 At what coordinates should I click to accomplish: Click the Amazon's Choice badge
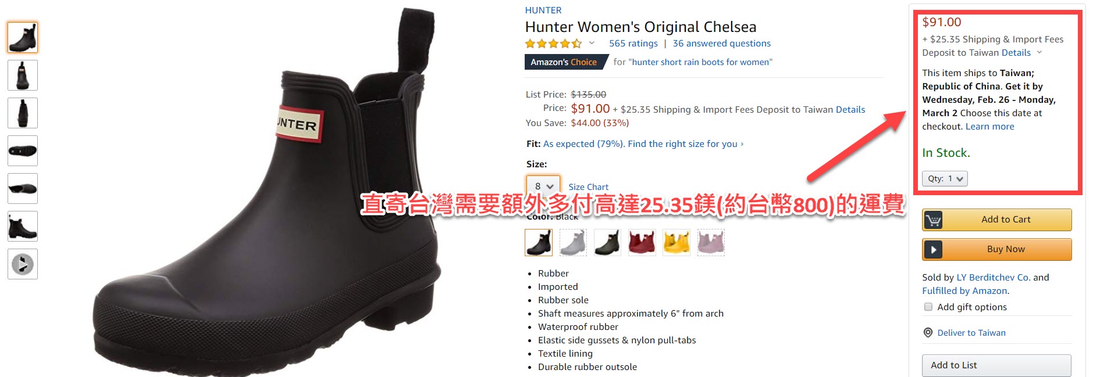564,62
